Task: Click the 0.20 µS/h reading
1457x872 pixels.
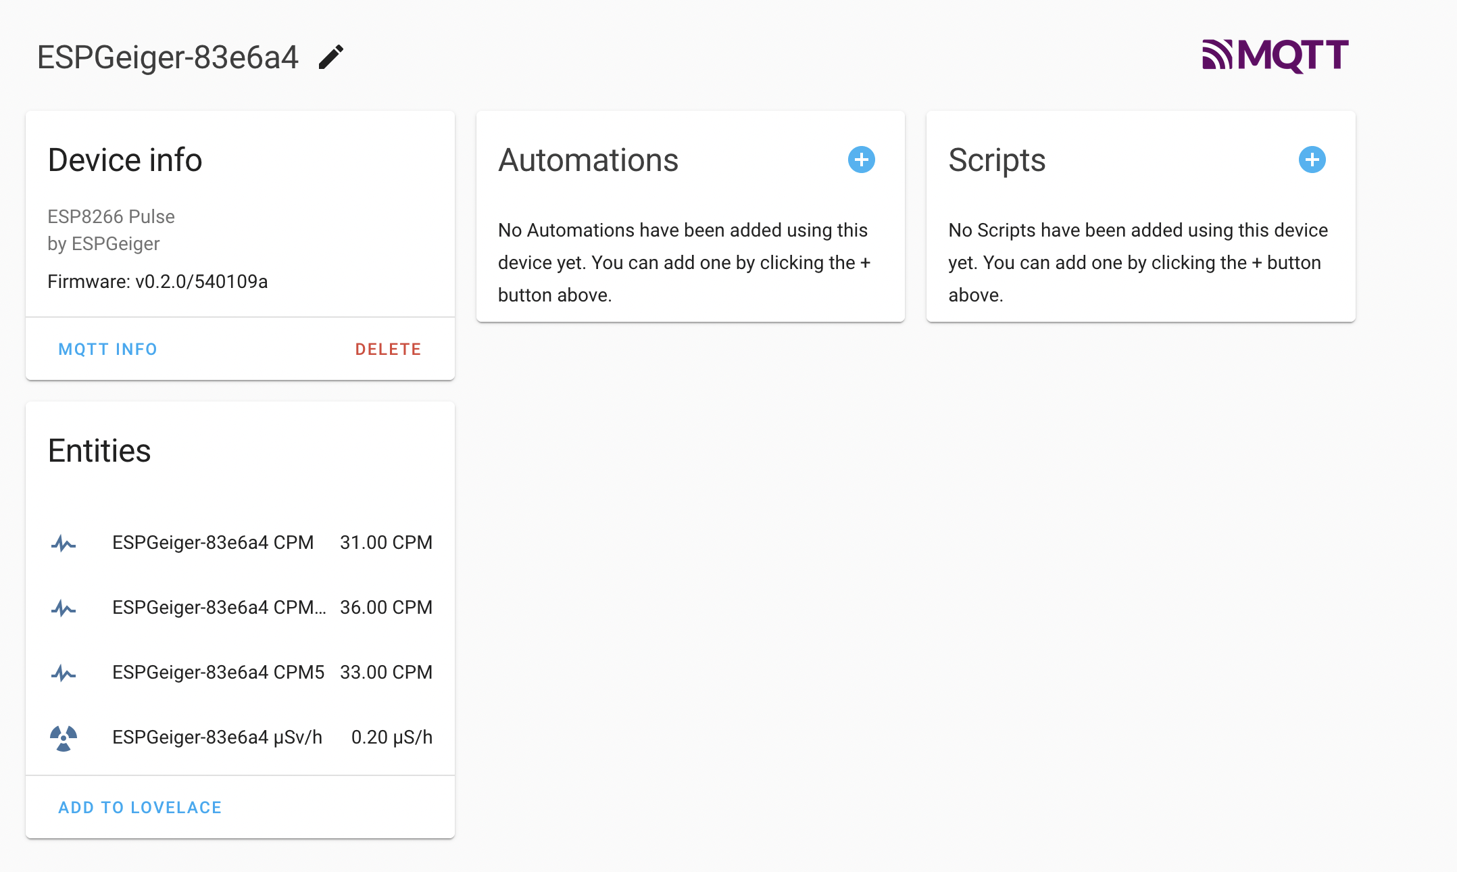Action: (391, 737)
